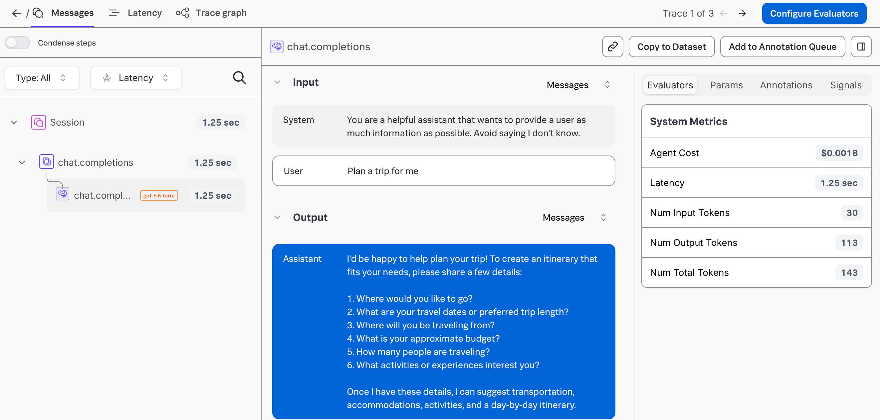The width and height of the screenshot is (880, 420).
Task: Collapse the Input section
Action: [277, 82]
